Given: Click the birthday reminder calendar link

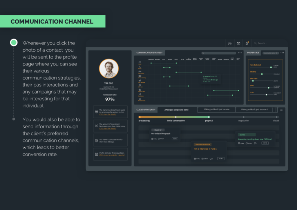Looking at the screenshot, I should pos(112,155).
